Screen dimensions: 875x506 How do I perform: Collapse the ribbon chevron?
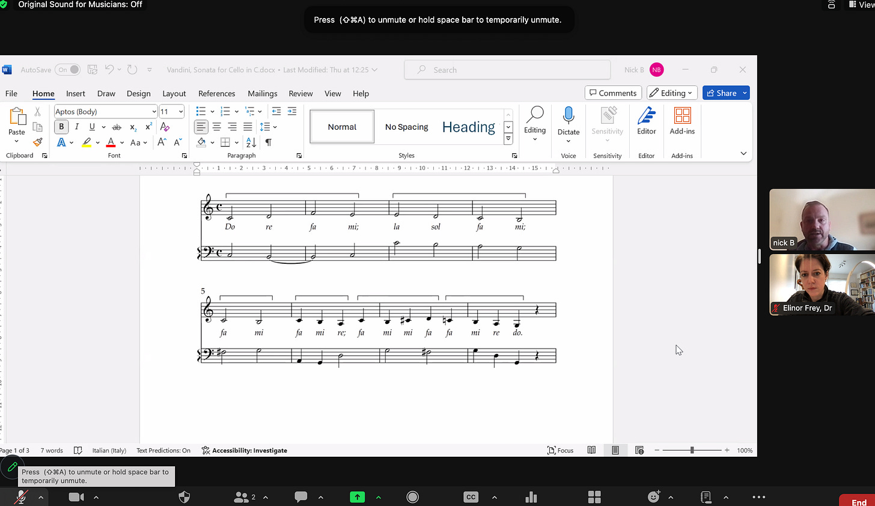[x=743, y=153]
